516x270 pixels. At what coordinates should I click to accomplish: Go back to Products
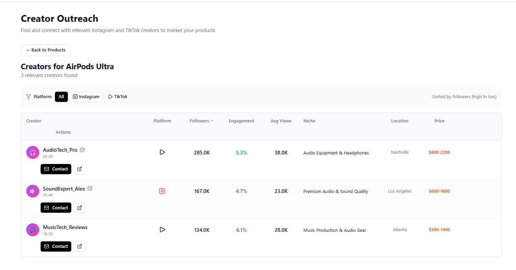46,50
